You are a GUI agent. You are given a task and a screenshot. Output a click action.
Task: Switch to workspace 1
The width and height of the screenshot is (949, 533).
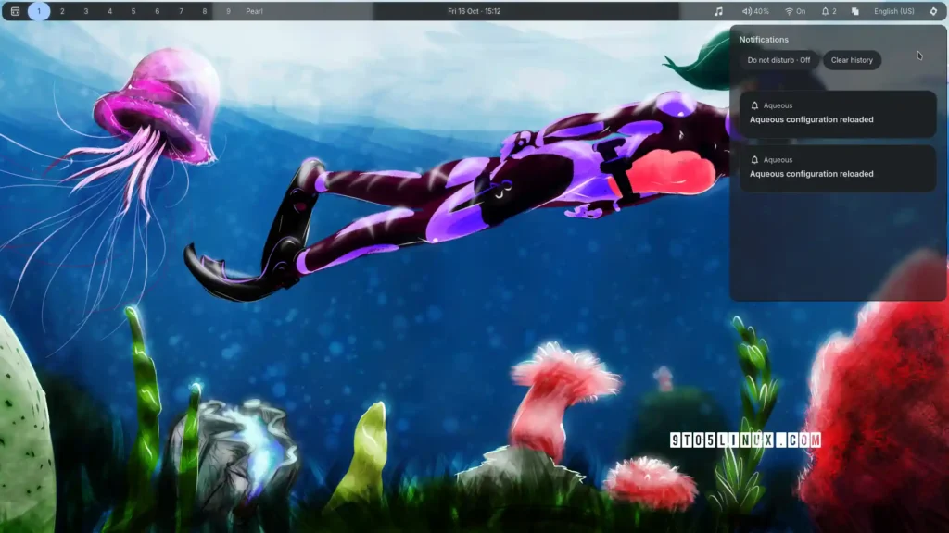coord(39,11)
